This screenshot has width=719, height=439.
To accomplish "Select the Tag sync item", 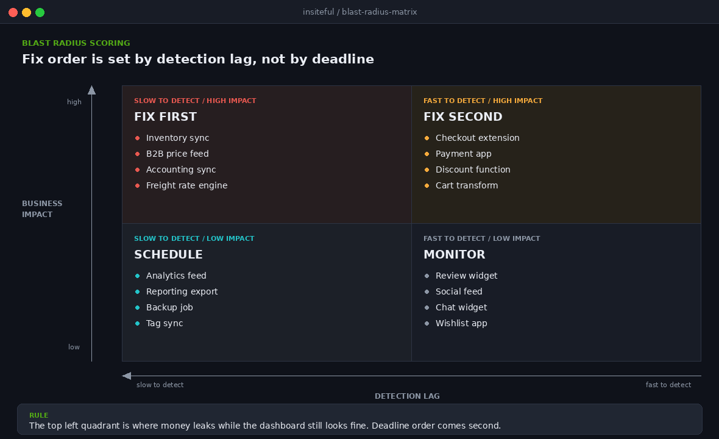I will tap(164, 323).
